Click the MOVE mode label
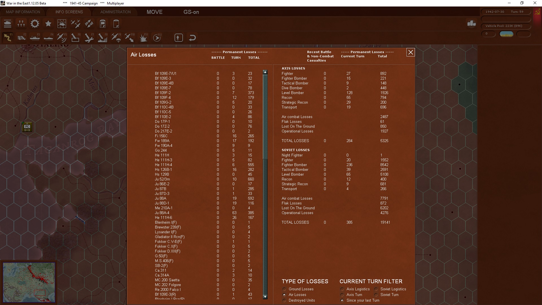The height and width of the screenshot is (305, 542). coord(154,12)
